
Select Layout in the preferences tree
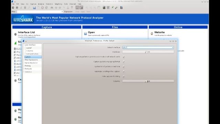29,48
